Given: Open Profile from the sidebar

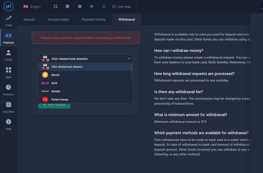Looking at the screenshot, I should tap(8, 55).
